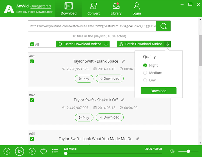The width and height of the screenshot is (202, 157).
Task: Click the view count 2,449,907,005
Action: [x=77, y=108]
